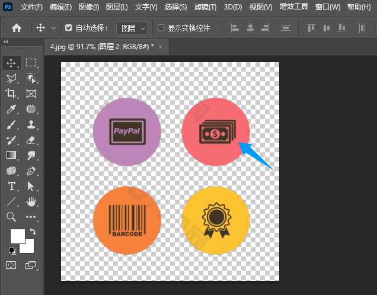
Task: Select the Brush tool
Action: point(11,124)
